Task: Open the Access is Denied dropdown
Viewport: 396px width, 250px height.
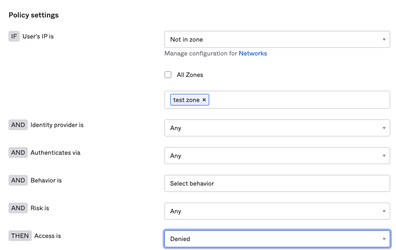Action: (277, 239)
